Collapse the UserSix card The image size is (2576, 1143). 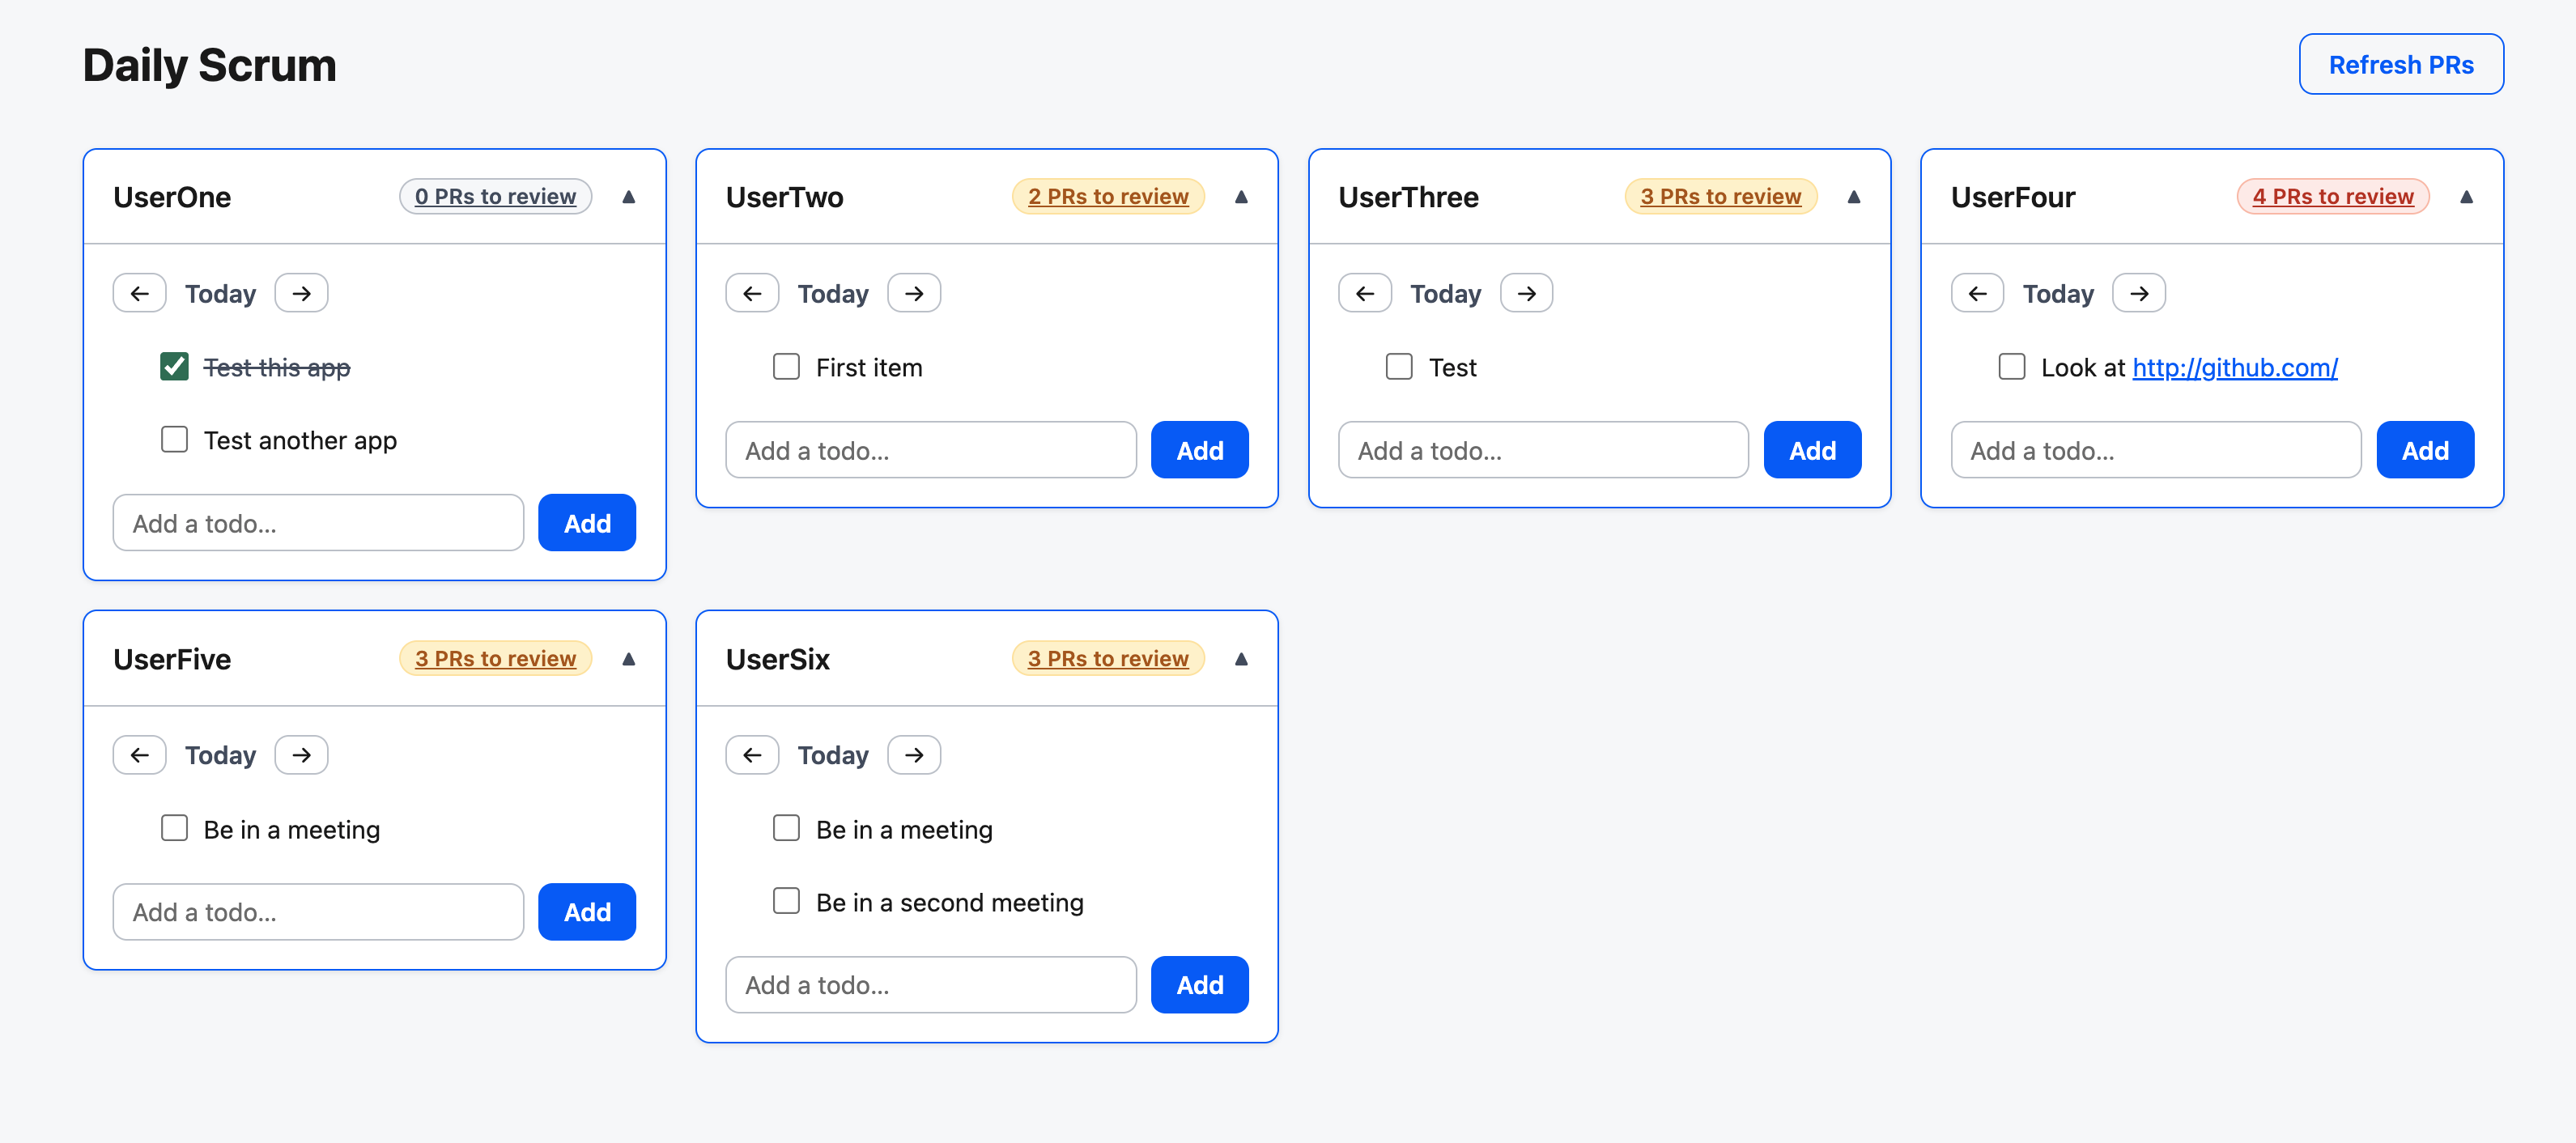pos(1241,659)
